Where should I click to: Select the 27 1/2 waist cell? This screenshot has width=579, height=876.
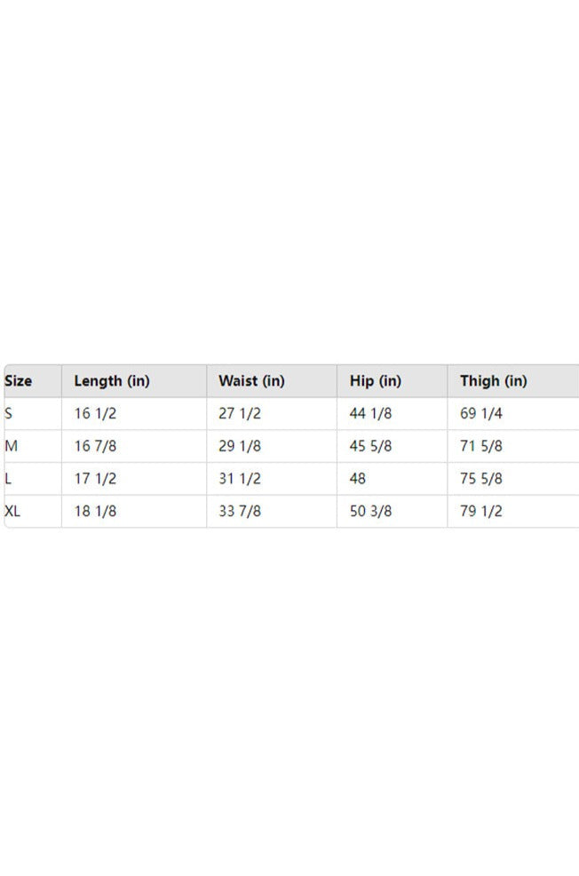[240, 413]
